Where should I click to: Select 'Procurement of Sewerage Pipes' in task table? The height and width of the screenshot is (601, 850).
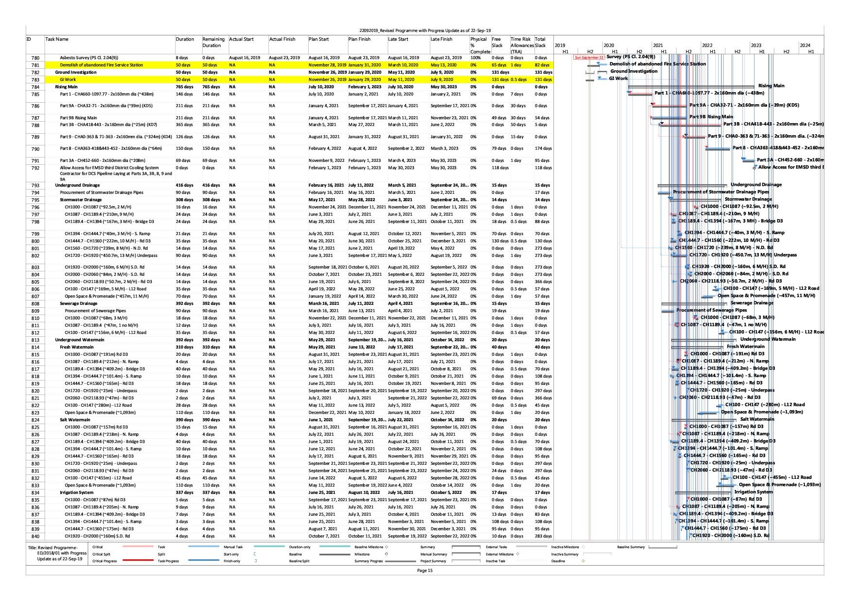[95, 311]
